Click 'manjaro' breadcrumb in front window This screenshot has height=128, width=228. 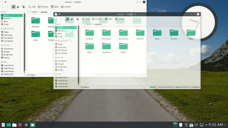[98, 24]
